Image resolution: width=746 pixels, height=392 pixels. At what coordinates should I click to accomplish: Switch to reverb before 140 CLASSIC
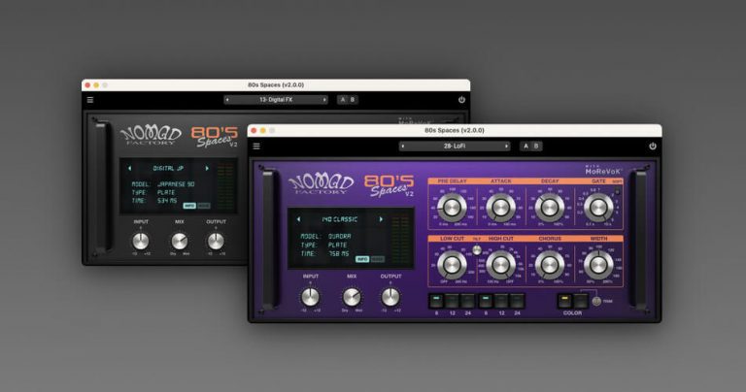[299, 219]
